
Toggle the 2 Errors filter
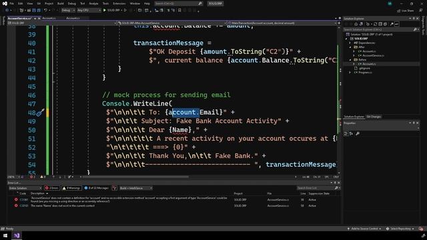(52, 188)
